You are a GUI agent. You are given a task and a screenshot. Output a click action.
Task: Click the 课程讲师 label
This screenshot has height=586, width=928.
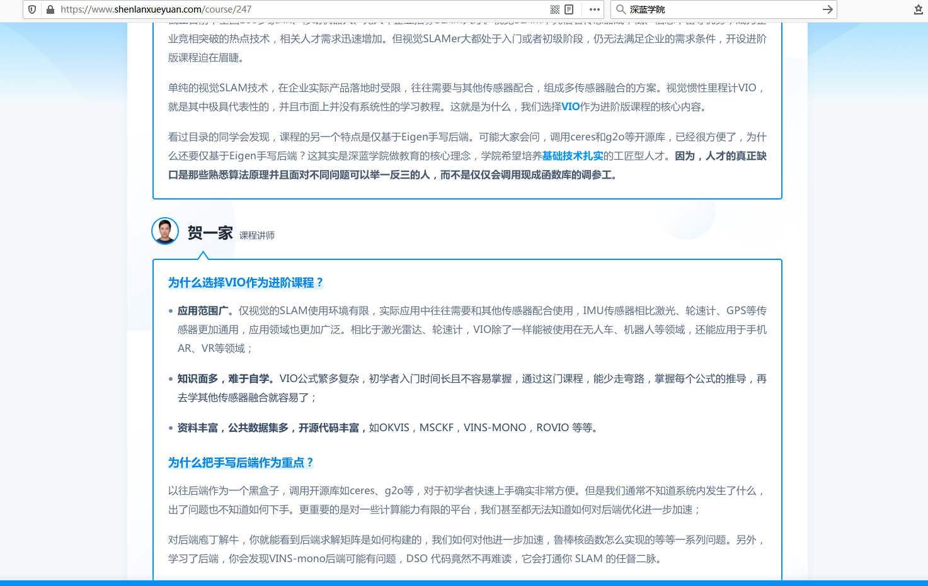(257, 235)
